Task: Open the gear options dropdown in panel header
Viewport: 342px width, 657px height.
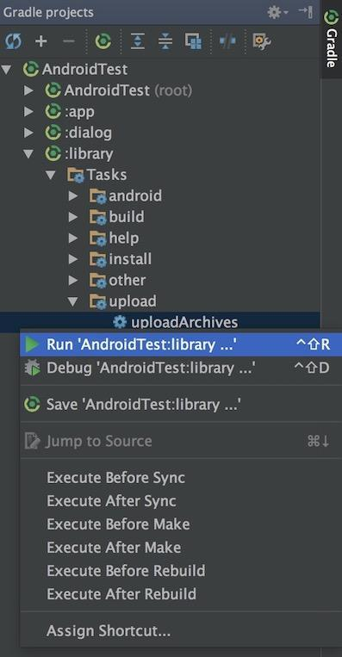Action: coord(277,12)
